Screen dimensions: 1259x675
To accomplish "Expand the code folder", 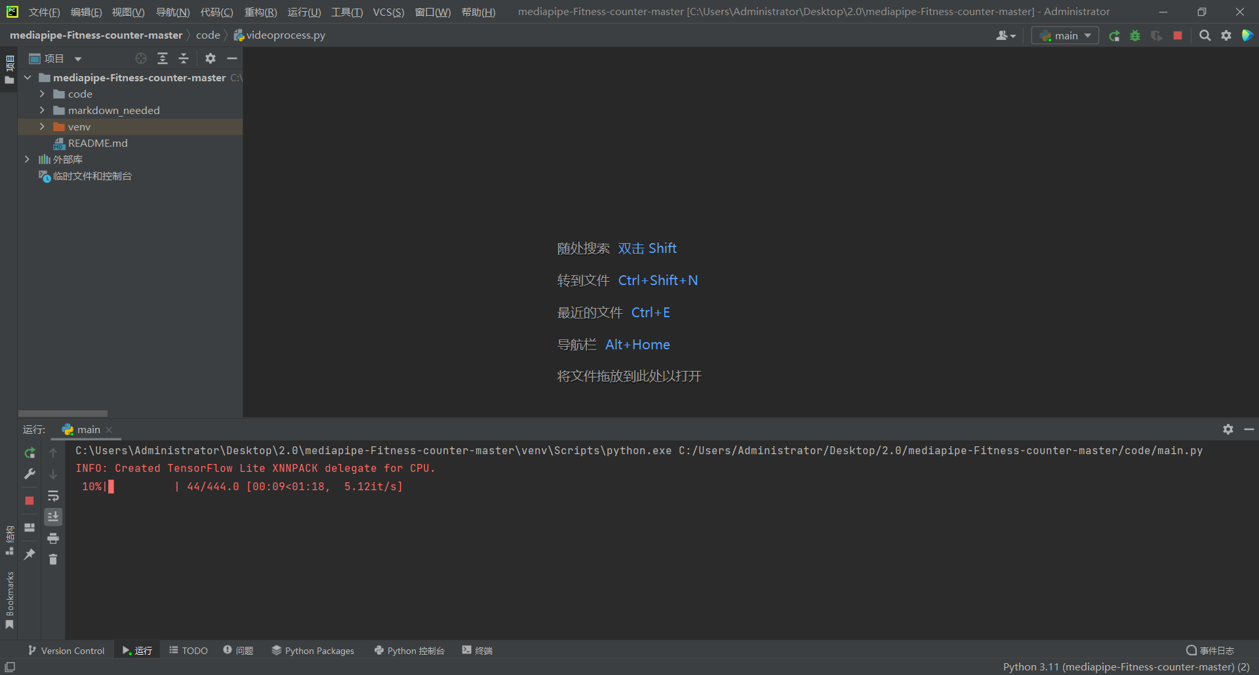I will pyautogui.click(x=42, y=94).
